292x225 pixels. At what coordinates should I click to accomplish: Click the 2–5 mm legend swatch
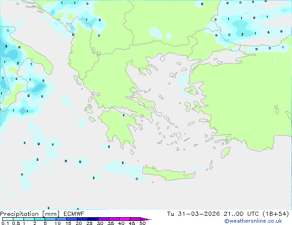pos(40,219)
